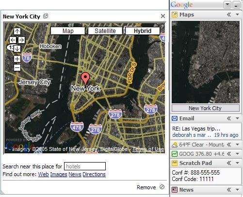The height and width of the screenshot is (197, 243).
Task: Open the Email panel dropdown arrow
Action: (x=237, y=118)
